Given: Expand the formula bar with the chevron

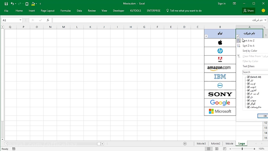Looking at the screenshot, I should tap(265, 20).
